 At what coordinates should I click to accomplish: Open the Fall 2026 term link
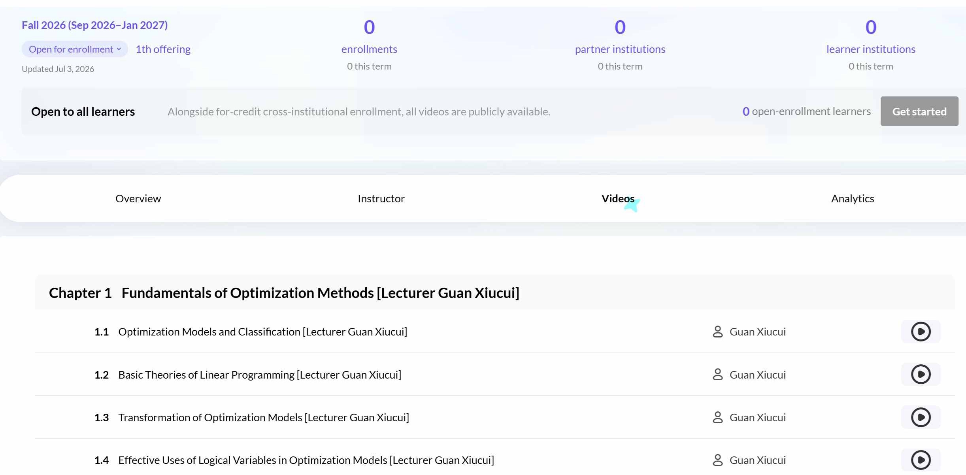pyautogui.click(x=94, y=25)
